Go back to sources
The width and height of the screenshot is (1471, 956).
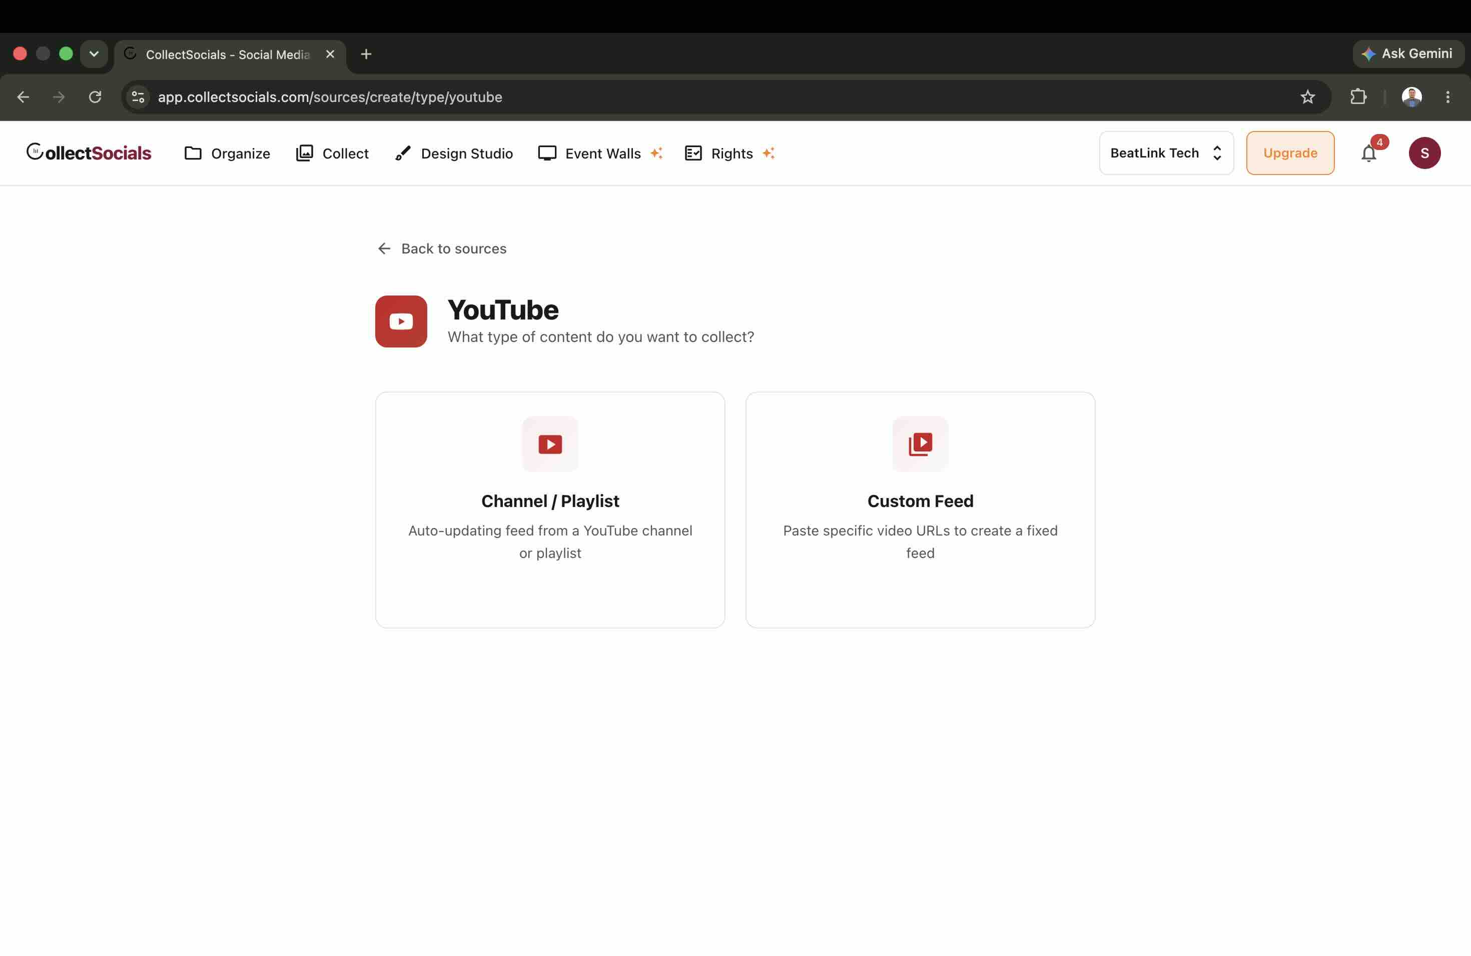442,248
